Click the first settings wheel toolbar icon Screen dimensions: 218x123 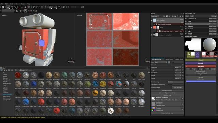point(3,7)
